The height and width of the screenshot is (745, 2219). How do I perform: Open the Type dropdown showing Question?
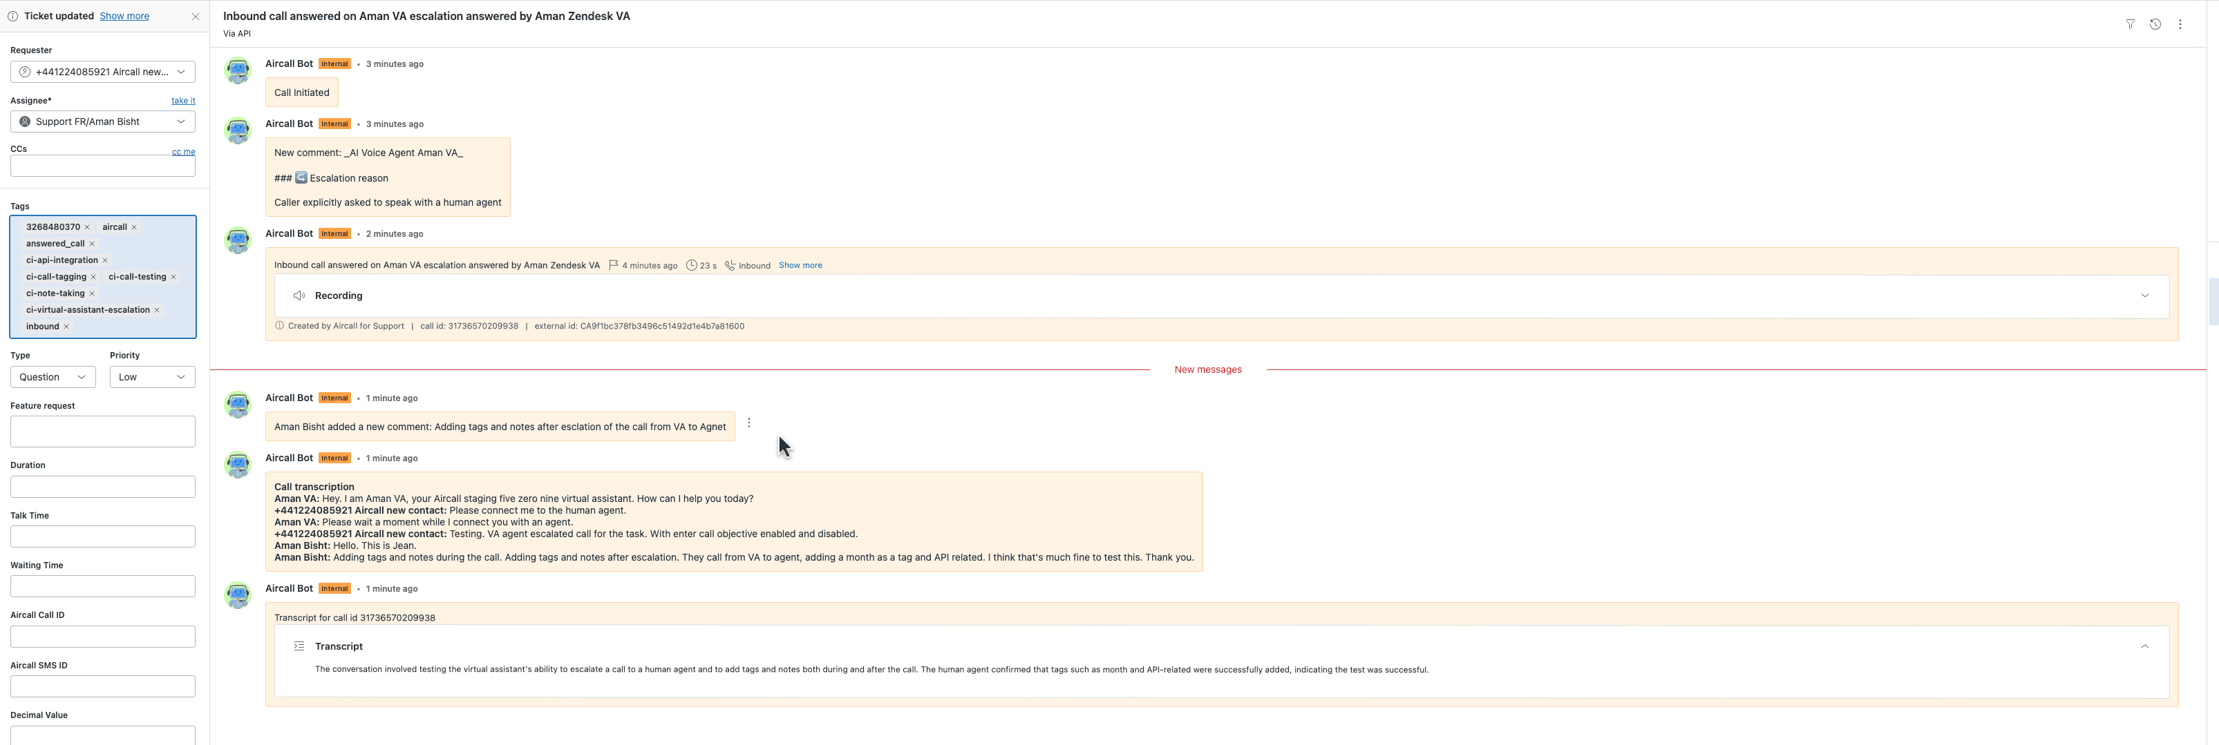[53, 377]
